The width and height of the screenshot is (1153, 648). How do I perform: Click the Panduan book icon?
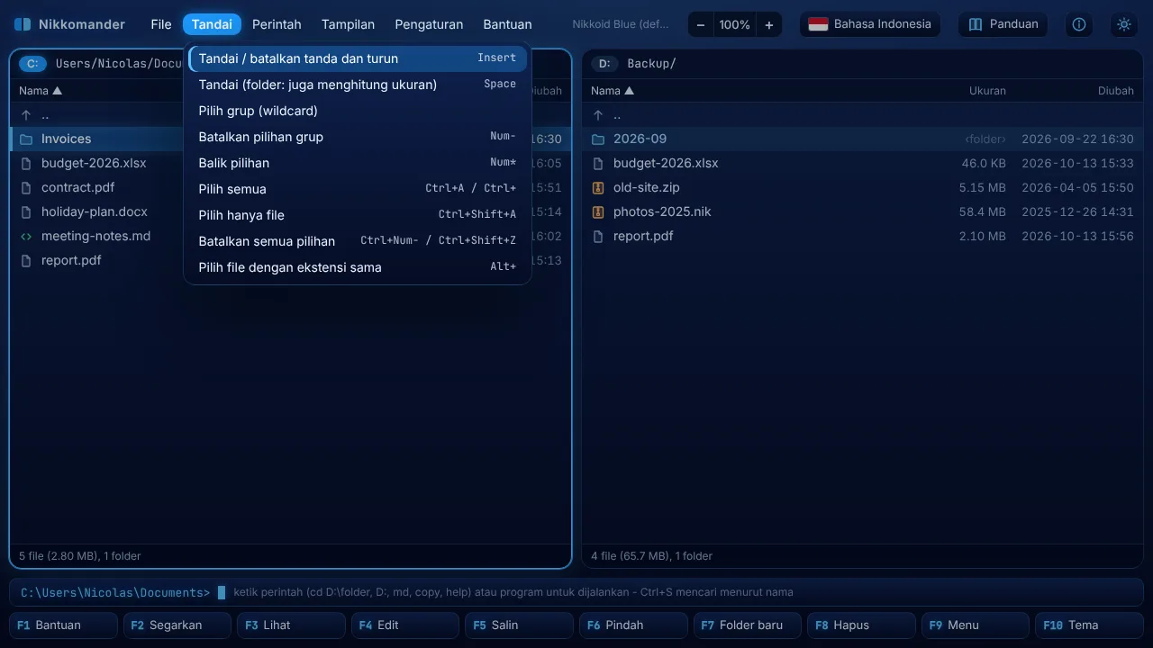976,24
